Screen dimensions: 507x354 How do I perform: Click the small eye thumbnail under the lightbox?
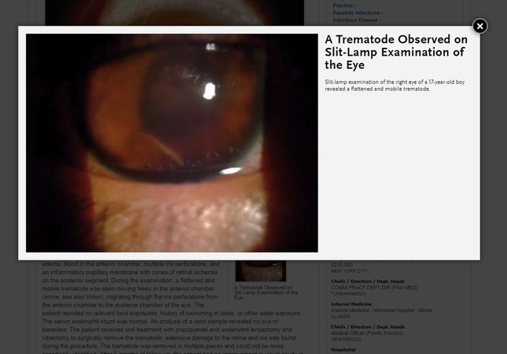(x=261, y=271)
